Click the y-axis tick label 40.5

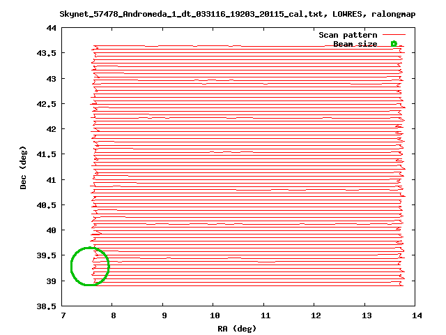47,205
